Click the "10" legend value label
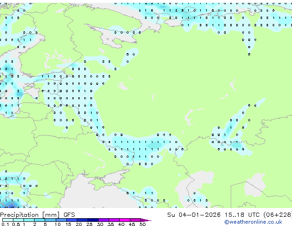 [58, 224]
